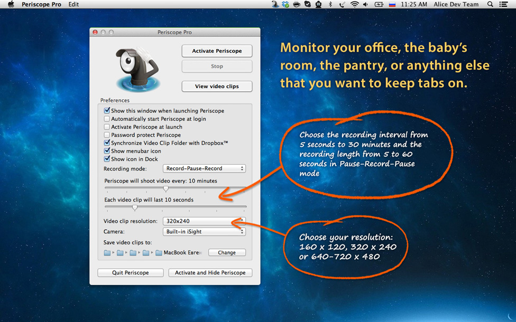516x322 pixels.
Task: Click the folder icon beside MacBook Евген
Action: pyautogui.click(x=159, y=253)
